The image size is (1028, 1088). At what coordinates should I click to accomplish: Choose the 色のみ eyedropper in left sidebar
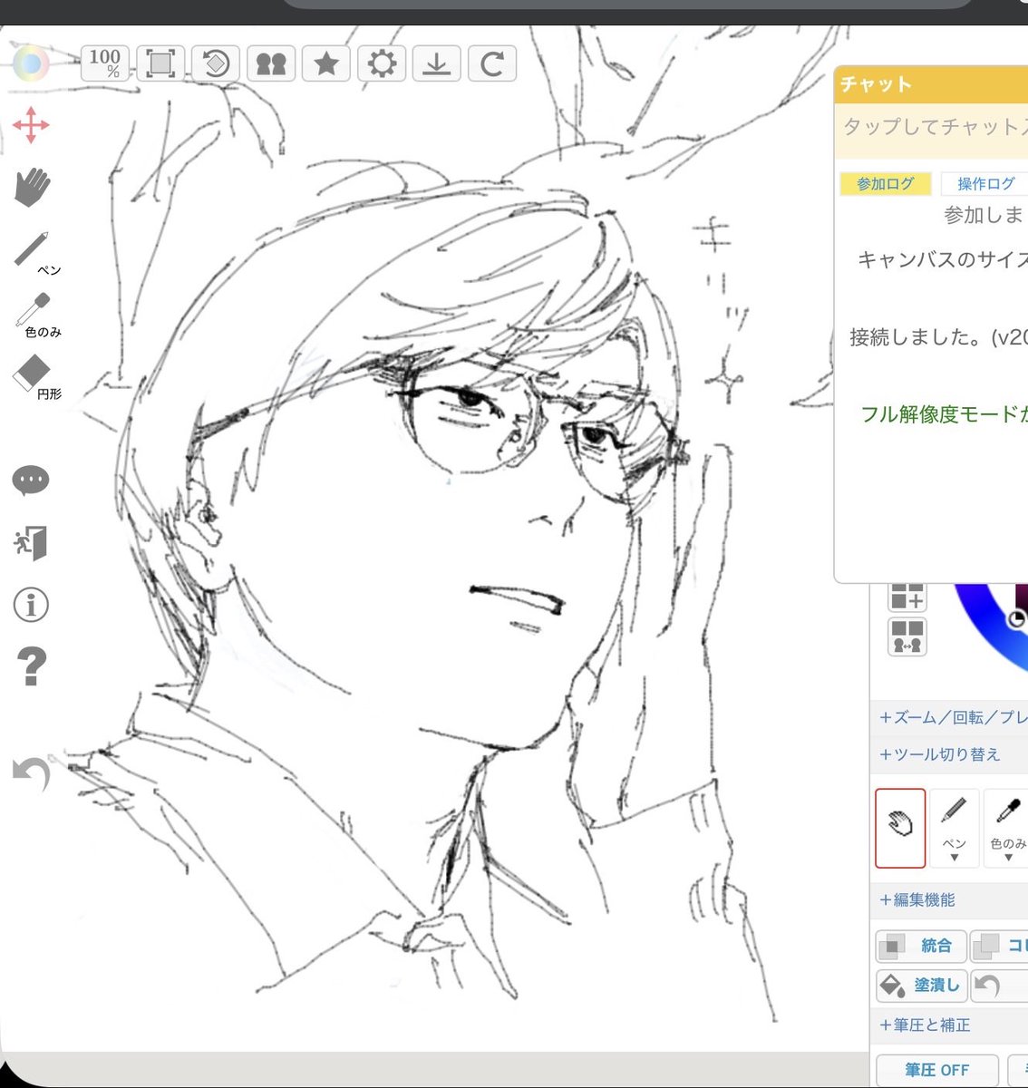(36, 315)
